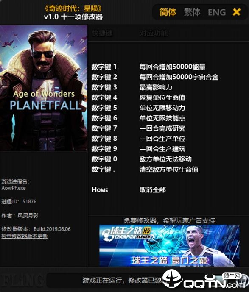
Task: Click the 检查修改器版本更新 link
Action: [25, 236]
